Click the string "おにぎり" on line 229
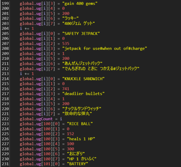The width and height of the screenshot is (181, 167). tap(76, 154)
